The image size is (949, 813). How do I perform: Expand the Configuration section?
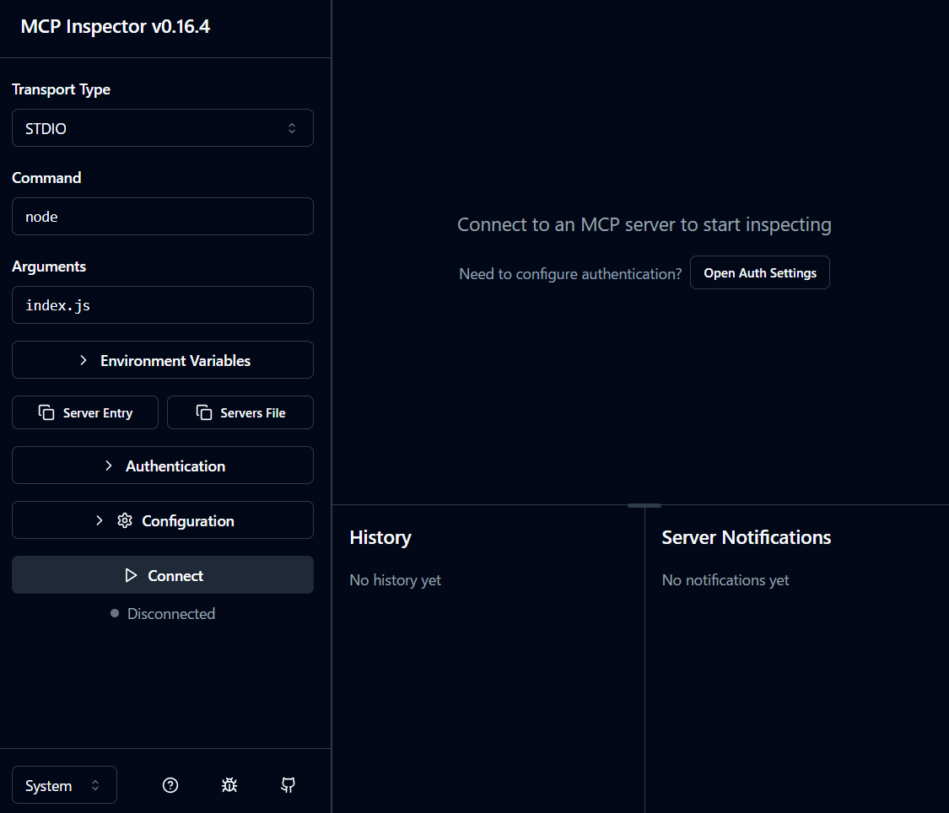click(163, 520)
